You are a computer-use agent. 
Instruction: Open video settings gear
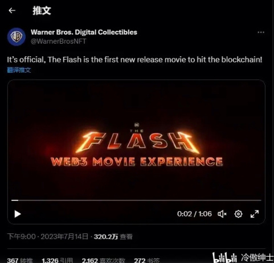238,214
